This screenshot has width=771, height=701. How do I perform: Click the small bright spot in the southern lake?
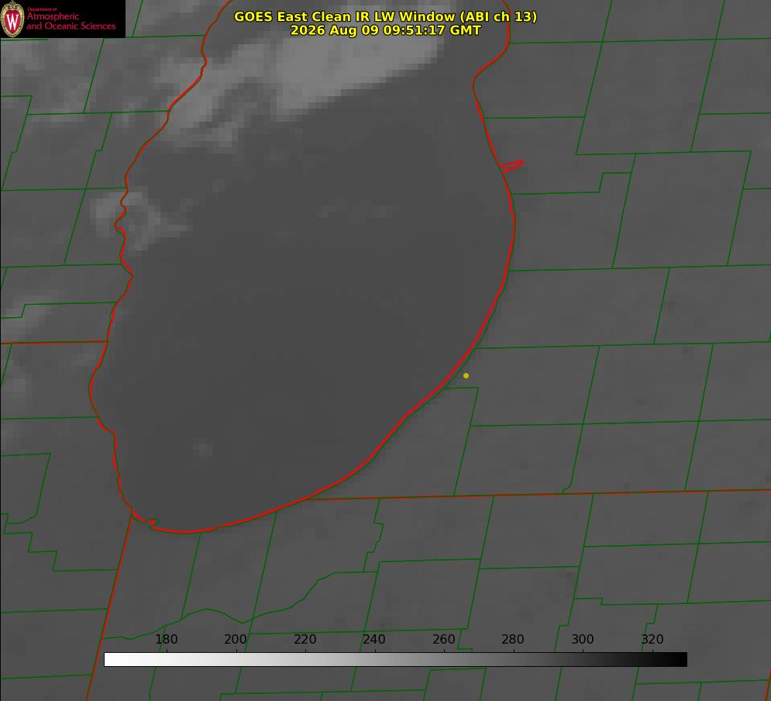click(202, 448)
